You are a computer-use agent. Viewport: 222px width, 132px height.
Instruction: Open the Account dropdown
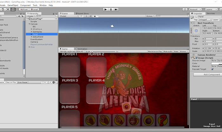pos(195,10)
